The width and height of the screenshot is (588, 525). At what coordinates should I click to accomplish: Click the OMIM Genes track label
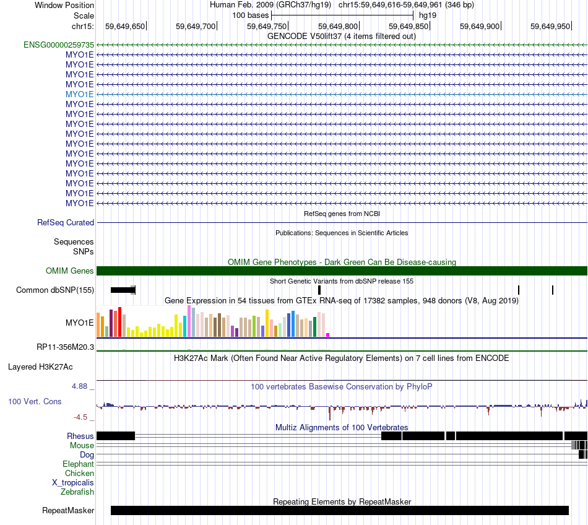[69, 271]
